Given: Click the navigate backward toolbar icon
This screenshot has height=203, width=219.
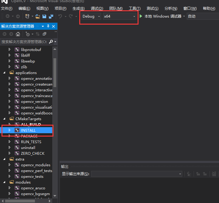Looking at the screenshot, I should [8, 16].
